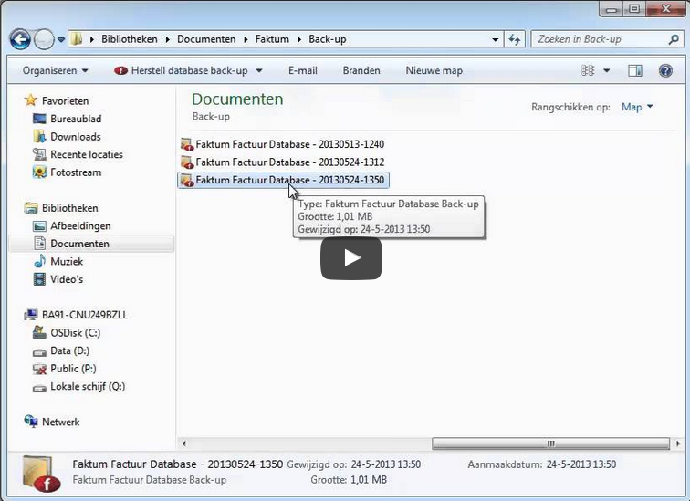Click the Netwerk globe icon
Viewport: 690px width, 501px height.
point(31,422)
